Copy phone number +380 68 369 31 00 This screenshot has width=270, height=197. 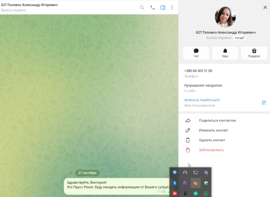198,71
